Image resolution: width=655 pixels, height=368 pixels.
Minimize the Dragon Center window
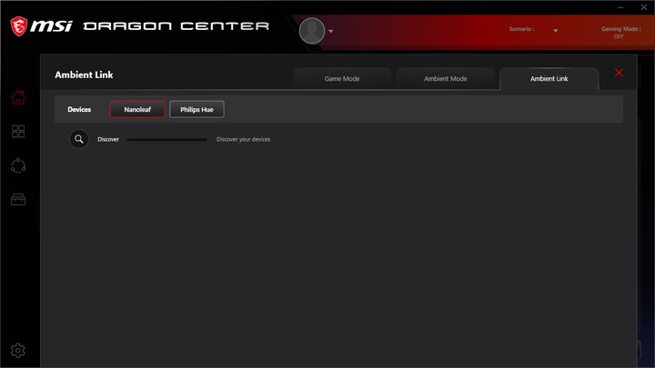click(620, 7)
